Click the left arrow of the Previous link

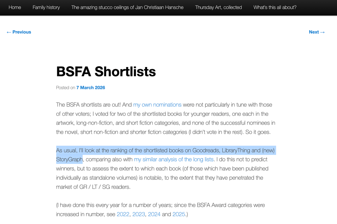[8, 32]
